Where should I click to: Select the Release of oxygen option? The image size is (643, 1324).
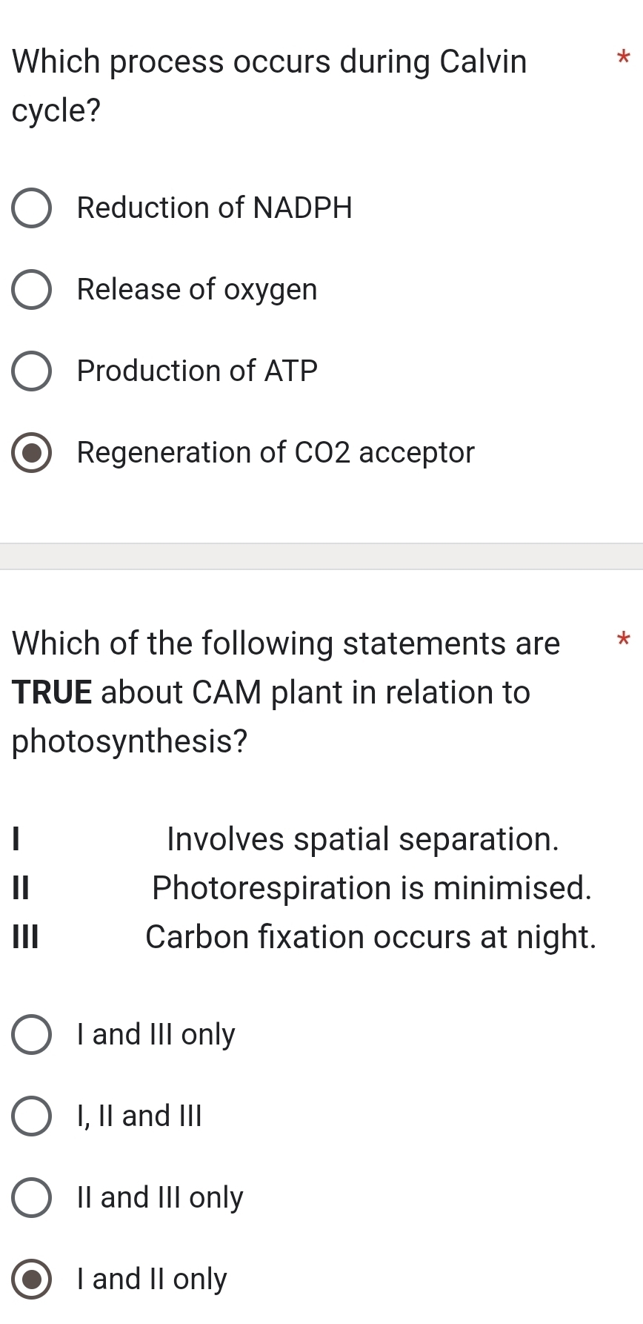tap(31, 290)
